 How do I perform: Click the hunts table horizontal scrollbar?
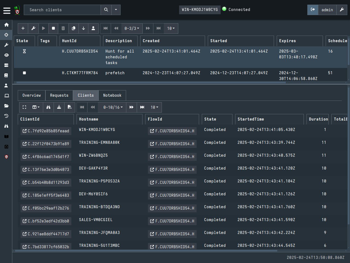click(150, 82)
